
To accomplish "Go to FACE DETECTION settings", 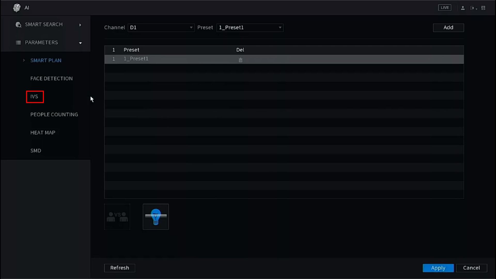I will 51,79.
